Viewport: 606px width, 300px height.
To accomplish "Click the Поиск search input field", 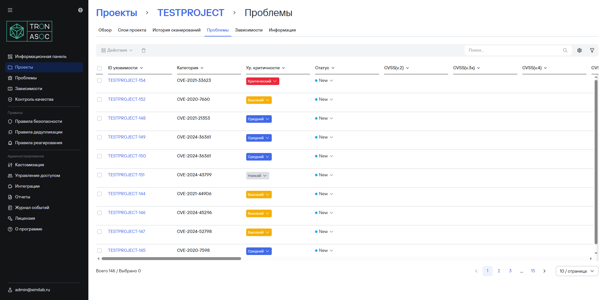I will point(513,50).
